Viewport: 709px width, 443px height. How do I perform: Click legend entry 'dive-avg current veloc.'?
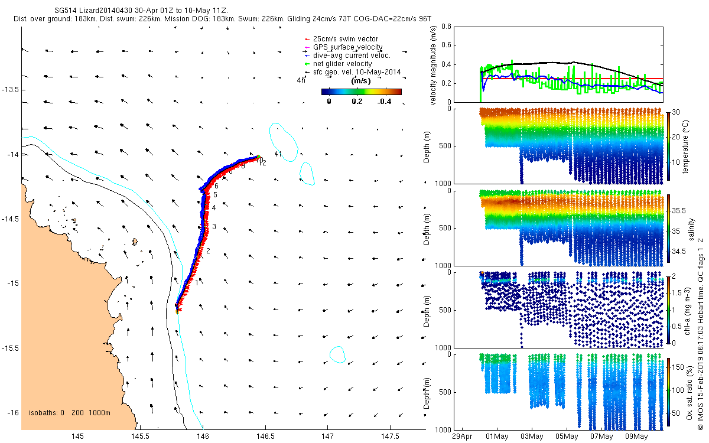click(x=352, y=56)
